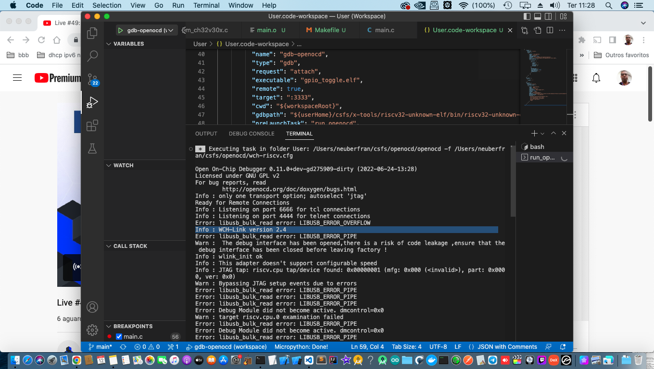Open the Makefile editor tab
This screenshot has width=654, height=369.
click(327, 30)
